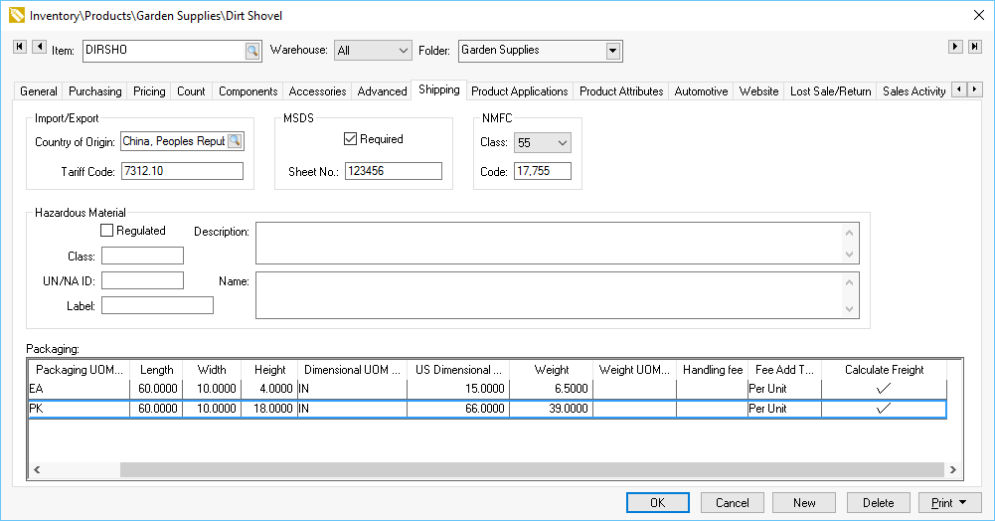
Task: Open Item lookup magnifier icon
Action: 252,50
